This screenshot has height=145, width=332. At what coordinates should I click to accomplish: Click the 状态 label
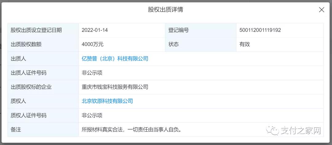pos(173,44)
